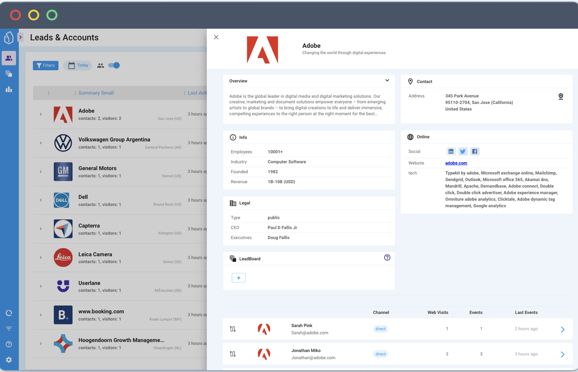Sort by Summary Small column header
This screenshot has height=372, width=578.
point(96,93)
